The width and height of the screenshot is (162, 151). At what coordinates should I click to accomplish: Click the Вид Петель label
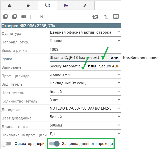pos(12,84)
